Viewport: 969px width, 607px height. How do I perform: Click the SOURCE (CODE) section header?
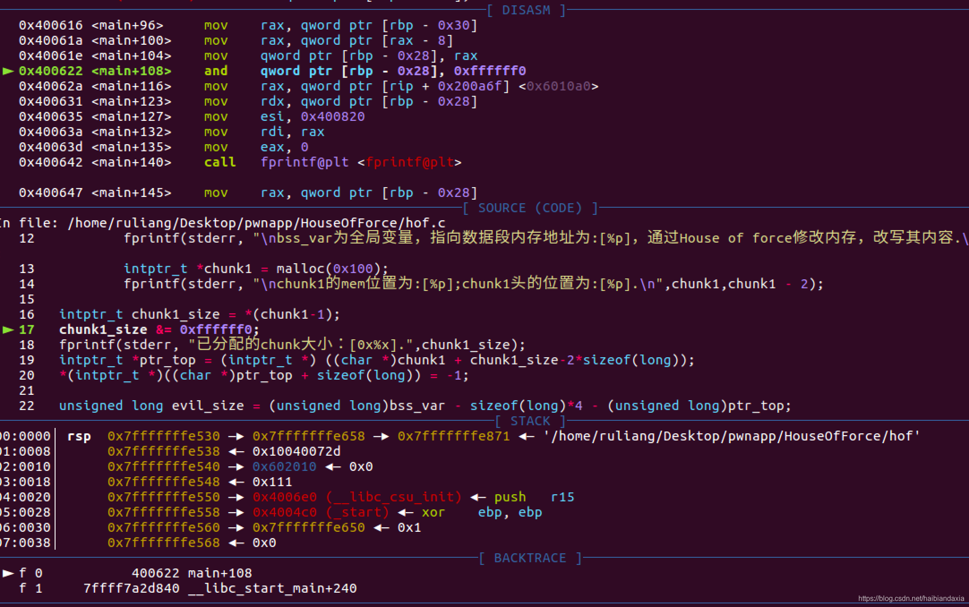[530, 208]
